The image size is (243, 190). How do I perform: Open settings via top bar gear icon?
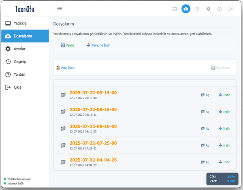pos(208,9)
